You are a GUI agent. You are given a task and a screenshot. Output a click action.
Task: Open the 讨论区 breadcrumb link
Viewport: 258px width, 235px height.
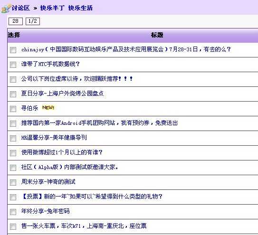pyautogui.click(x=20, y=8)
